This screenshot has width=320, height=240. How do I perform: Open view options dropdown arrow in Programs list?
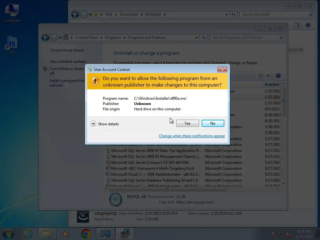268,76
